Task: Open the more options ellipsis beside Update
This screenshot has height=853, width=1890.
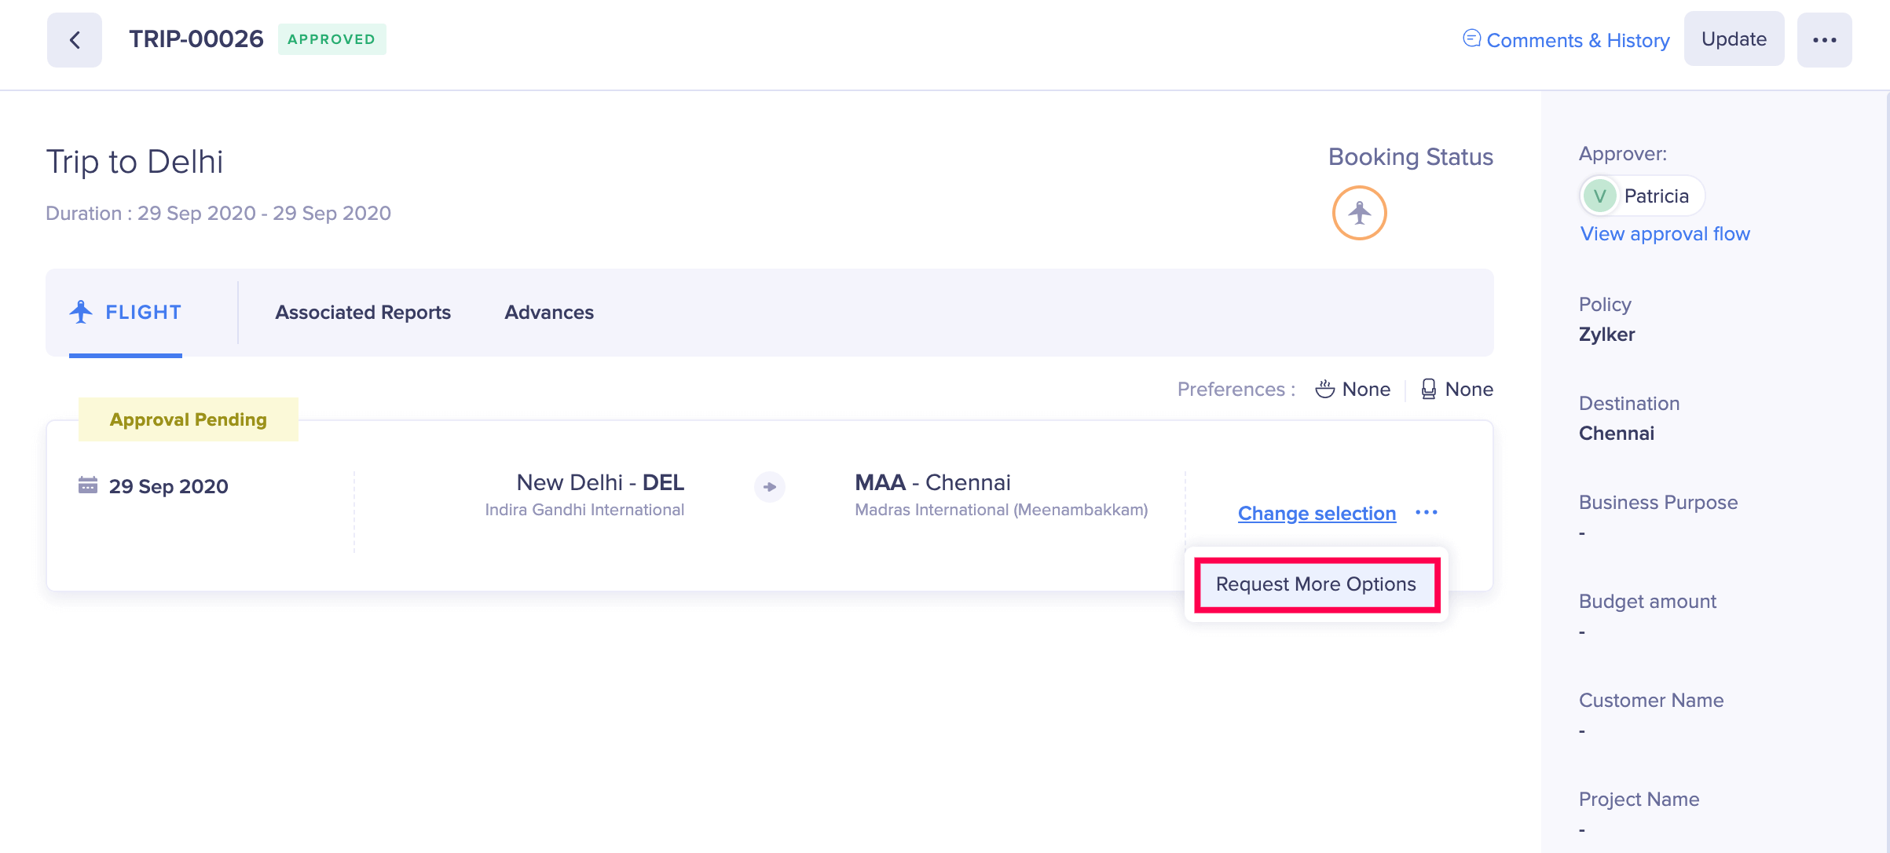Action: (1824, 38)
